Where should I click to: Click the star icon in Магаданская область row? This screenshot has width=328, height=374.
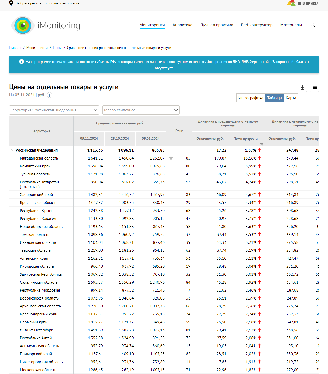click(171, 158)
